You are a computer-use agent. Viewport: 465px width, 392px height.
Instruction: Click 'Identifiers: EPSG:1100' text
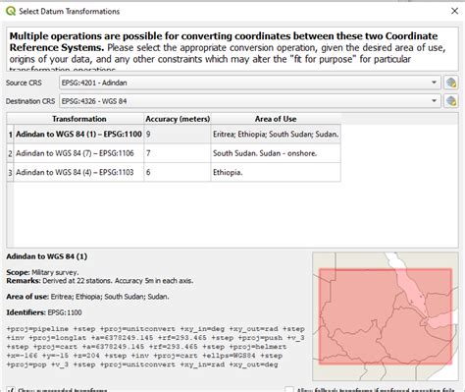click(44, 312)
